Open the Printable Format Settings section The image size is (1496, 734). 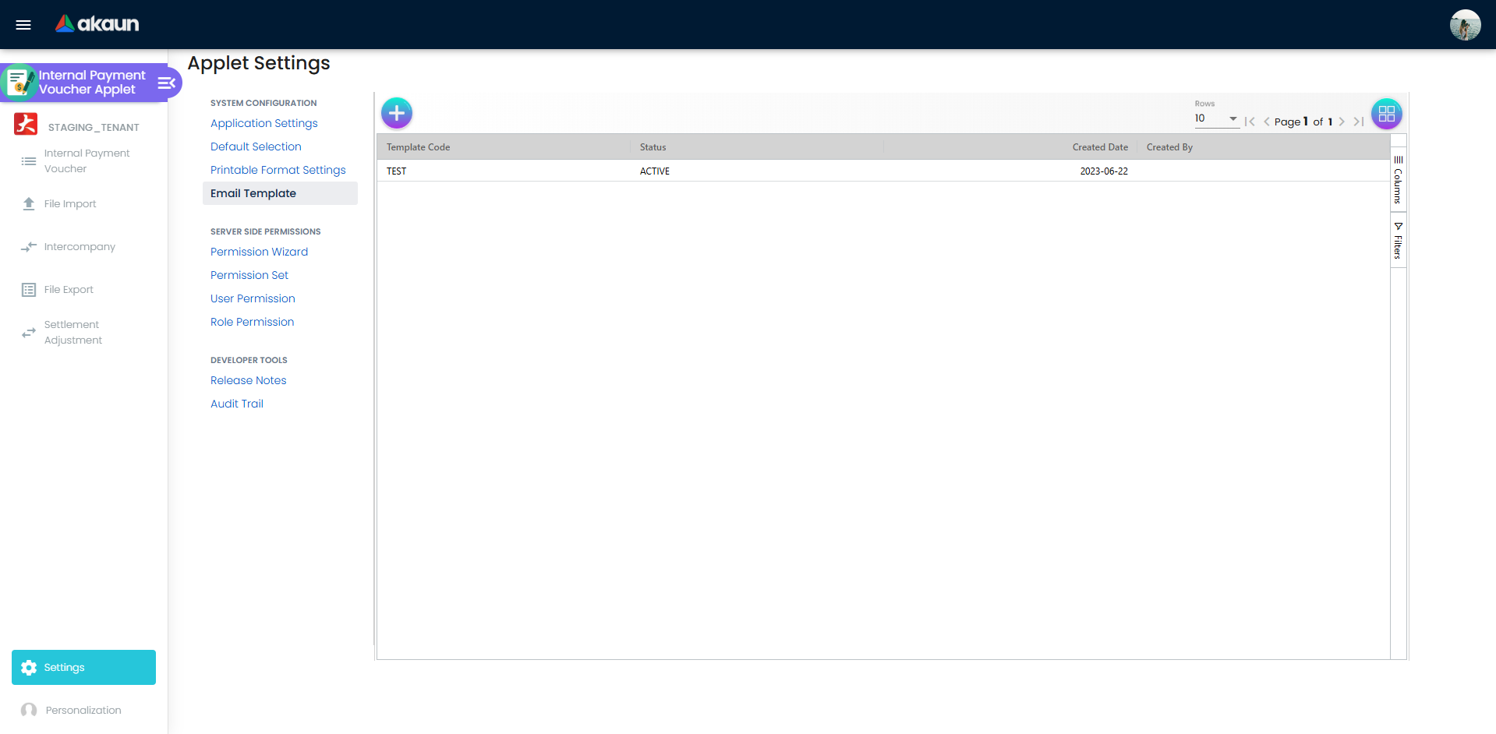(x=278, y=170)
